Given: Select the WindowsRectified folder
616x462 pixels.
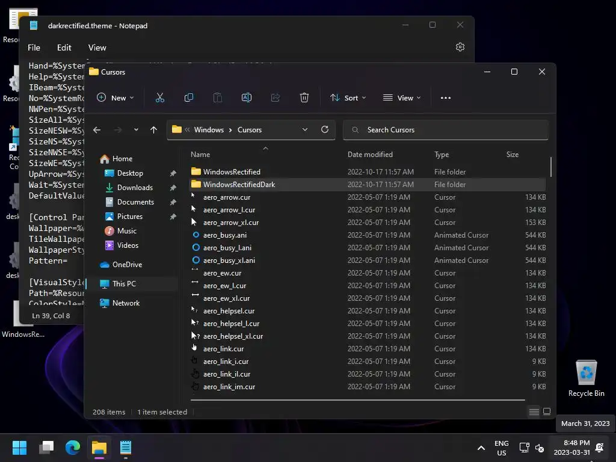Looking at the screenshot, I should coord(368,171).
